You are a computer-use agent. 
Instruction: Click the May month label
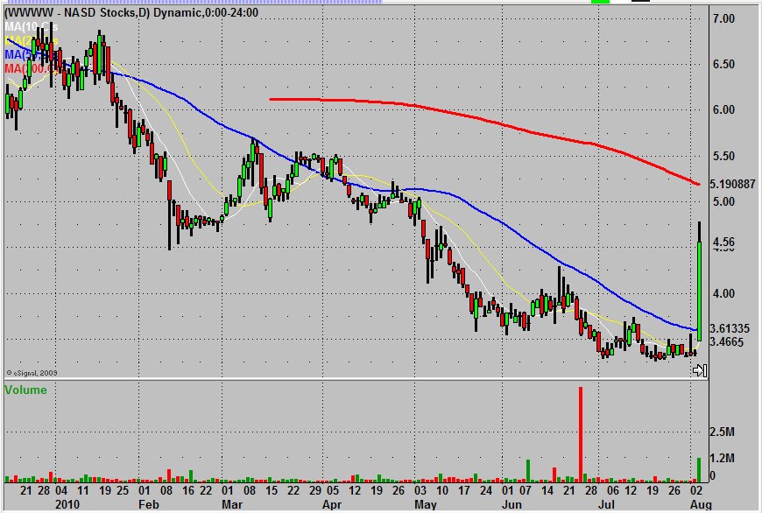(425, 504)
